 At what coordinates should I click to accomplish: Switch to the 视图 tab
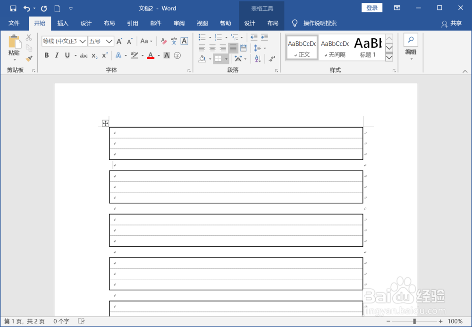pyautogui.click(x=202, y=23)
